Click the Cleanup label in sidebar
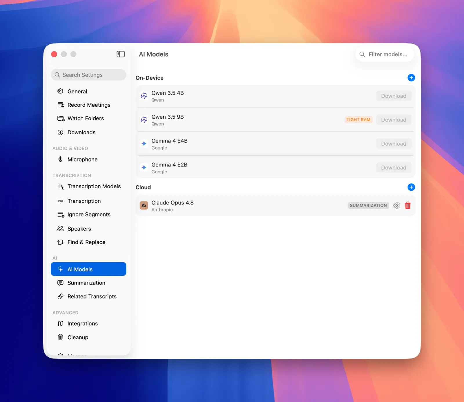Viewport: 464px width, 402px height. 78,337
